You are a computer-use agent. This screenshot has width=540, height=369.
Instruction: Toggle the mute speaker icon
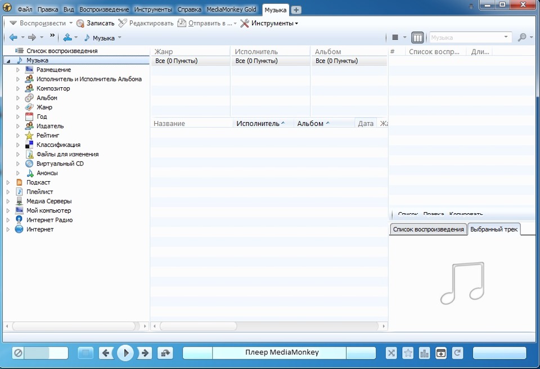pos(18,353)
